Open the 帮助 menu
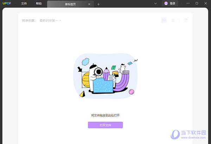The height and width of the screenshot is (144, 211). pos(39,4)
